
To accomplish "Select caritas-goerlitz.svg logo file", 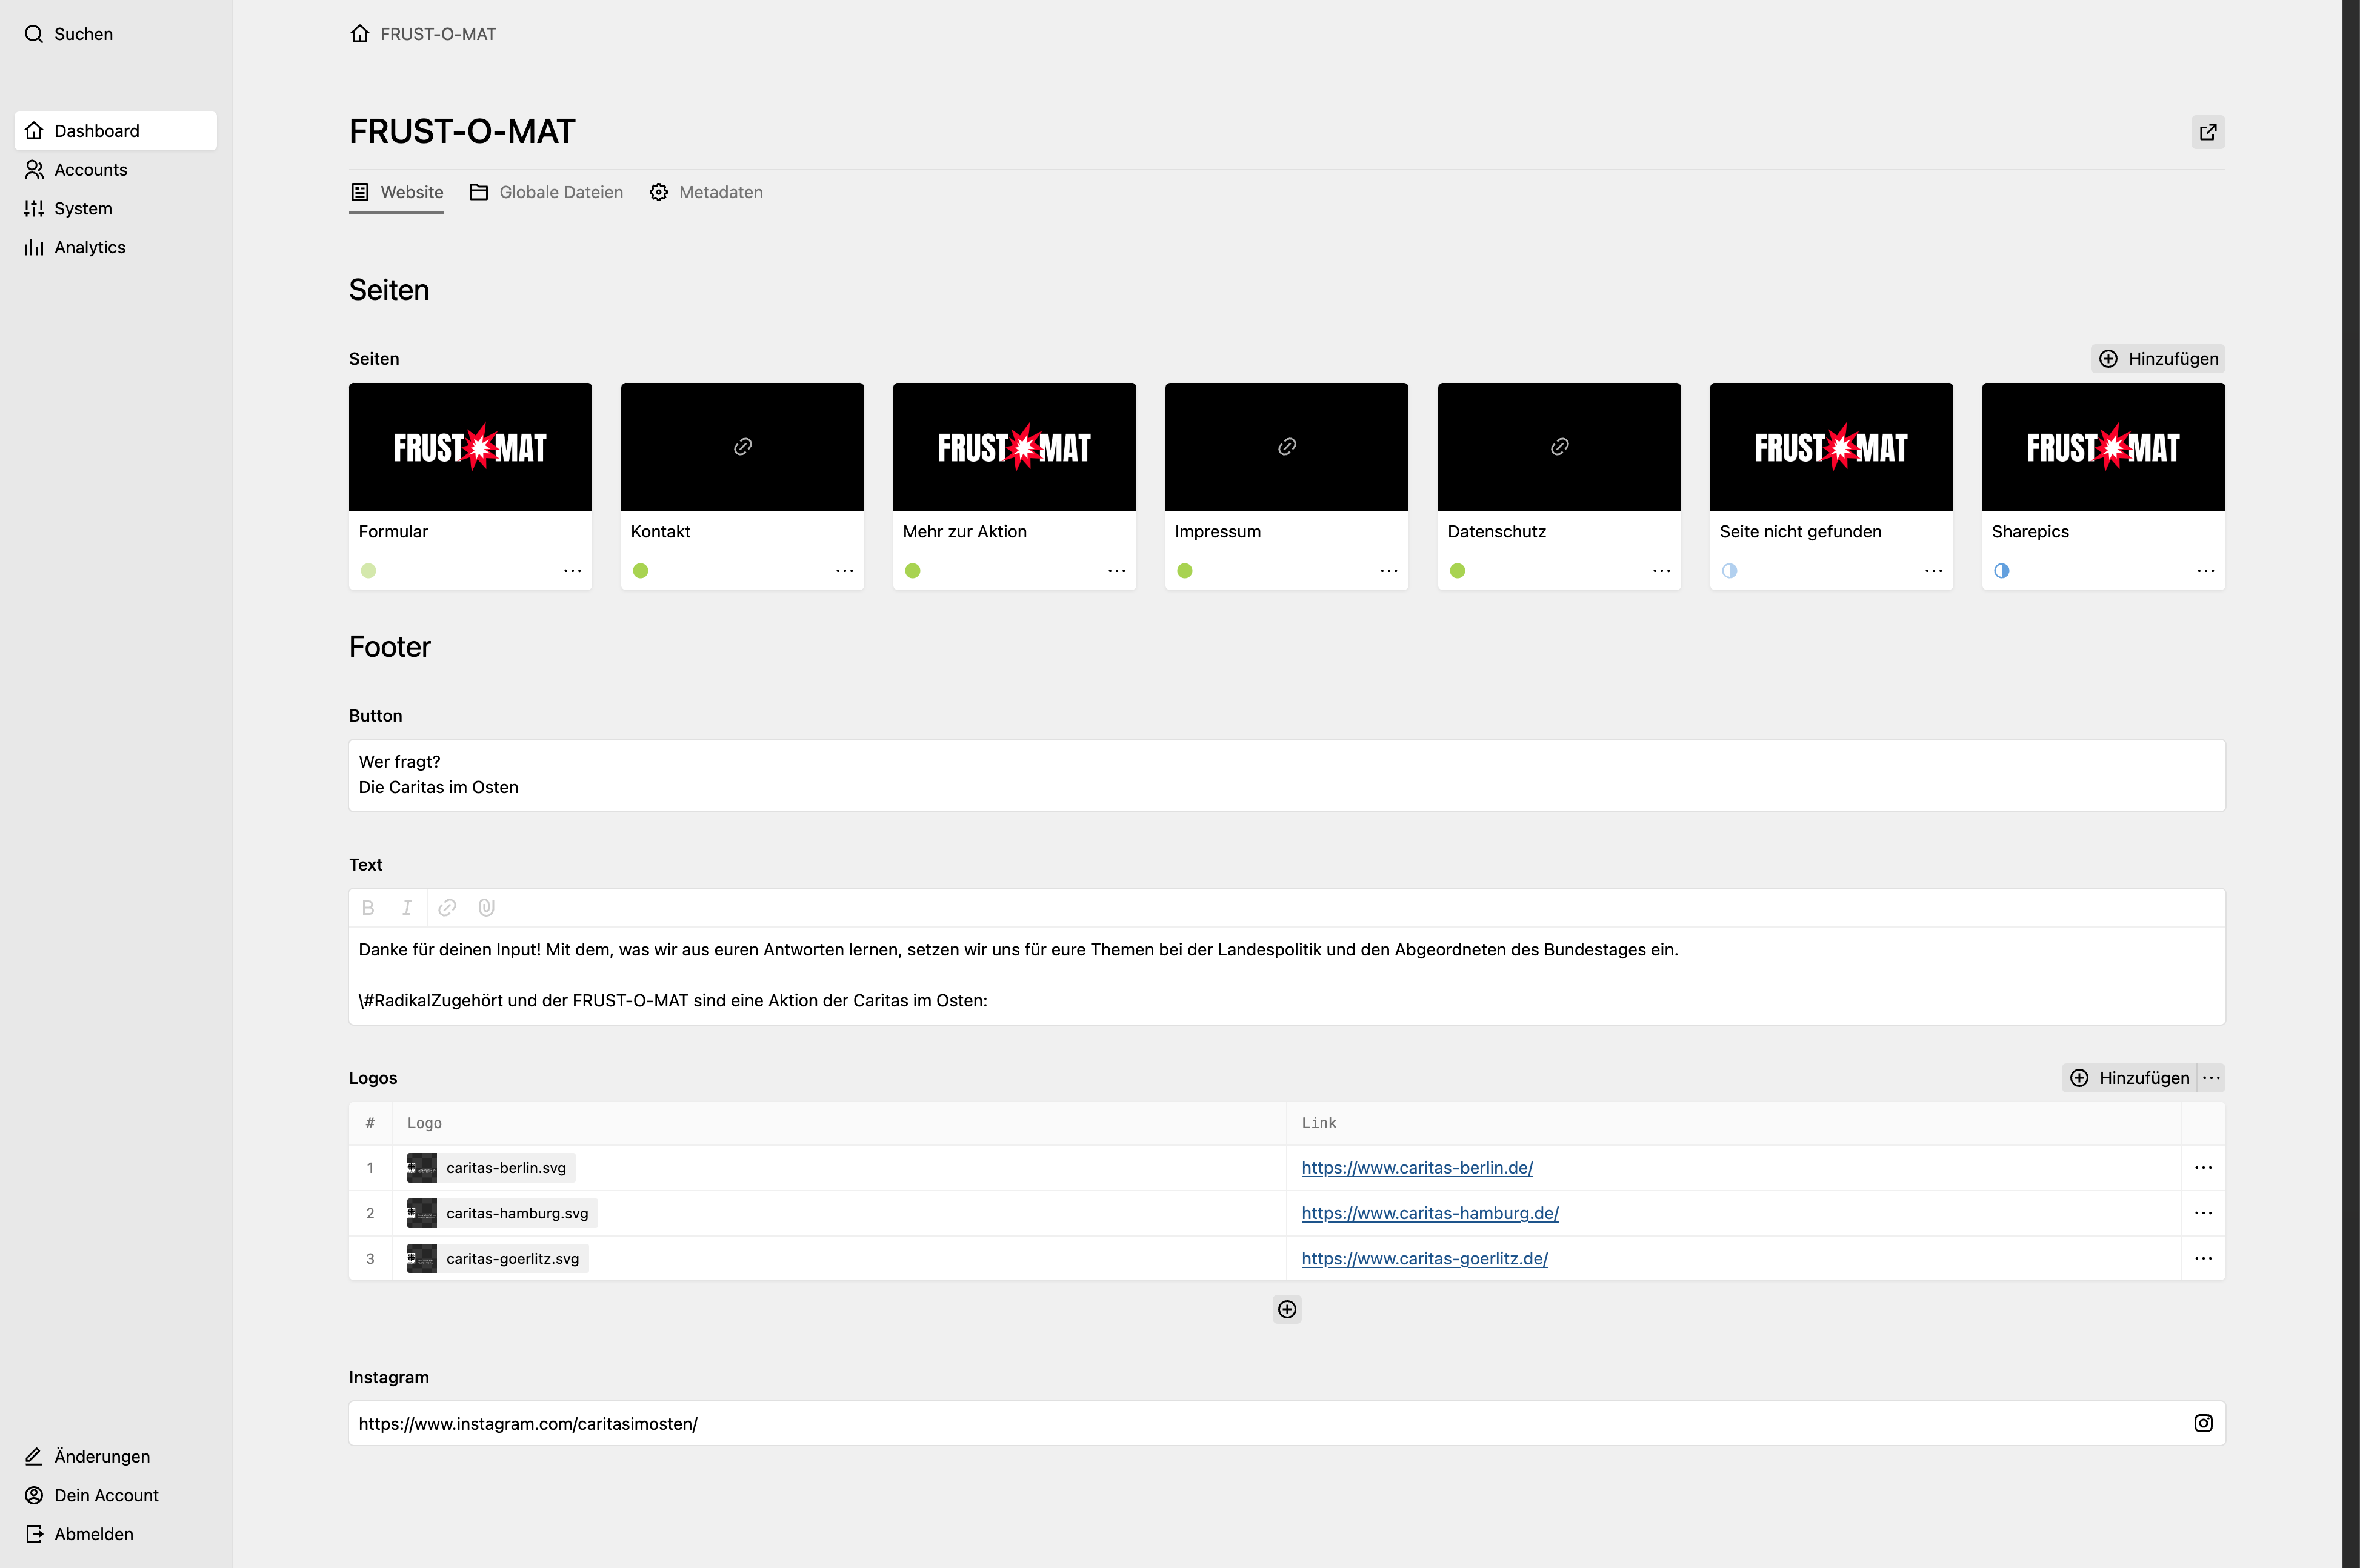I will click(498, 1258).
